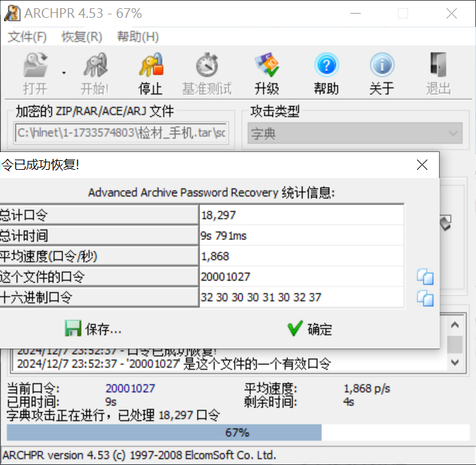Click the 打开 (Open) toolbar icon

click(36, 65)
